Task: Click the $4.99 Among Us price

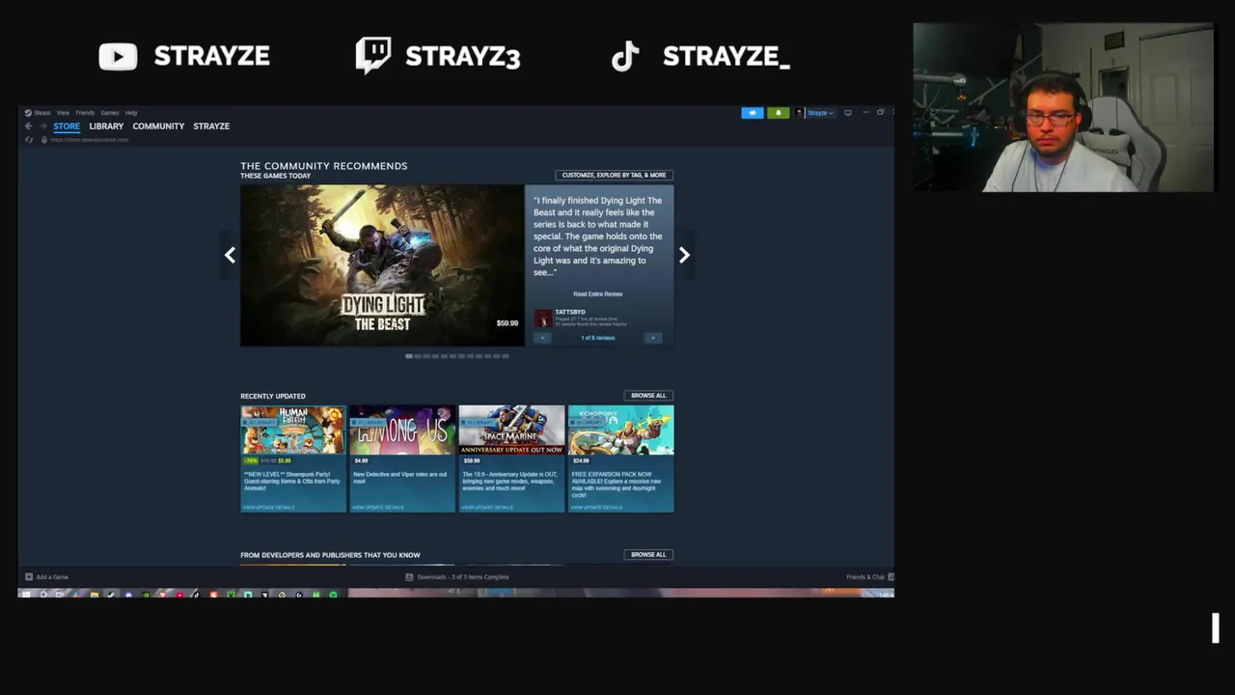Action: click(x=361, y=461)
